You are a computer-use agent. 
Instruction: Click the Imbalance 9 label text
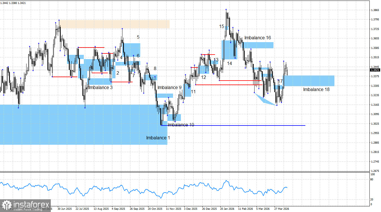tap(170, 88)
